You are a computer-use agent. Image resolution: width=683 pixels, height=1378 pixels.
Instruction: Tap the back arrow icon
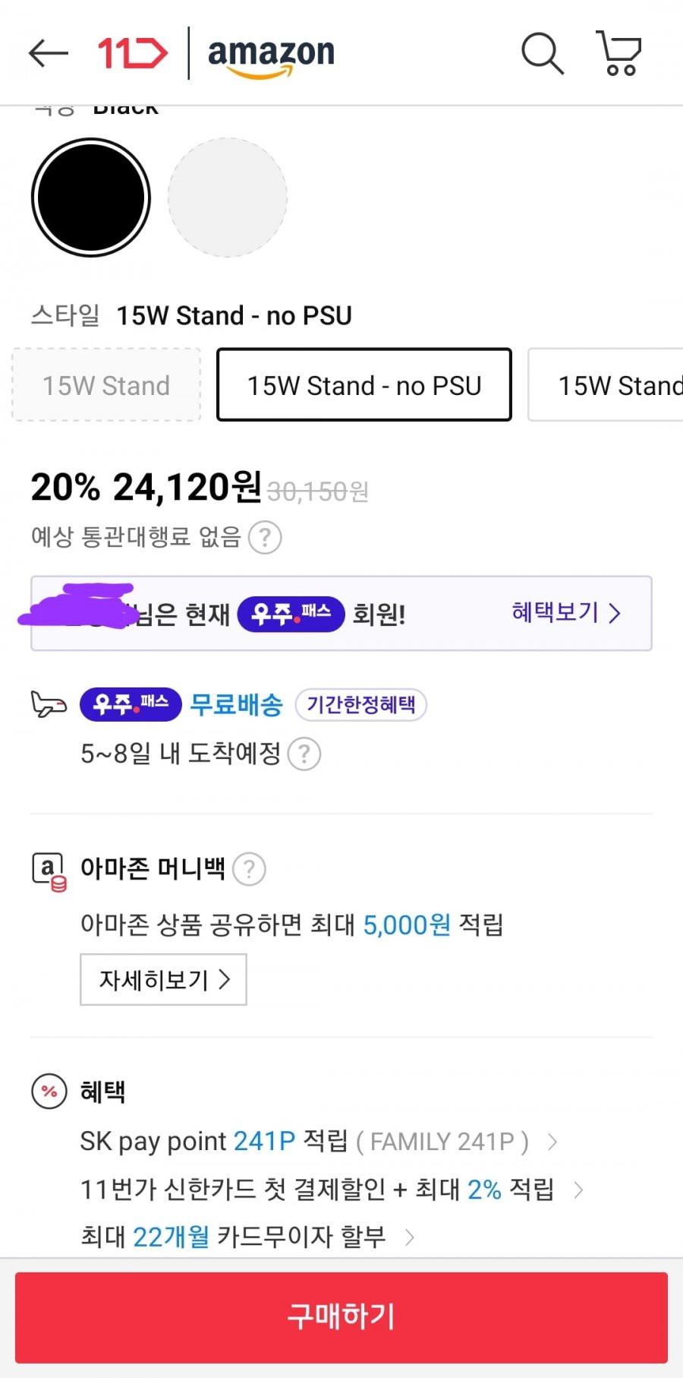coord(49,53)
